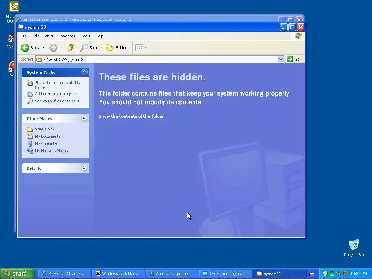Screen dimensions: 372x279
Task: Click Add or remove programs link
Action: [x=56, y=94]
